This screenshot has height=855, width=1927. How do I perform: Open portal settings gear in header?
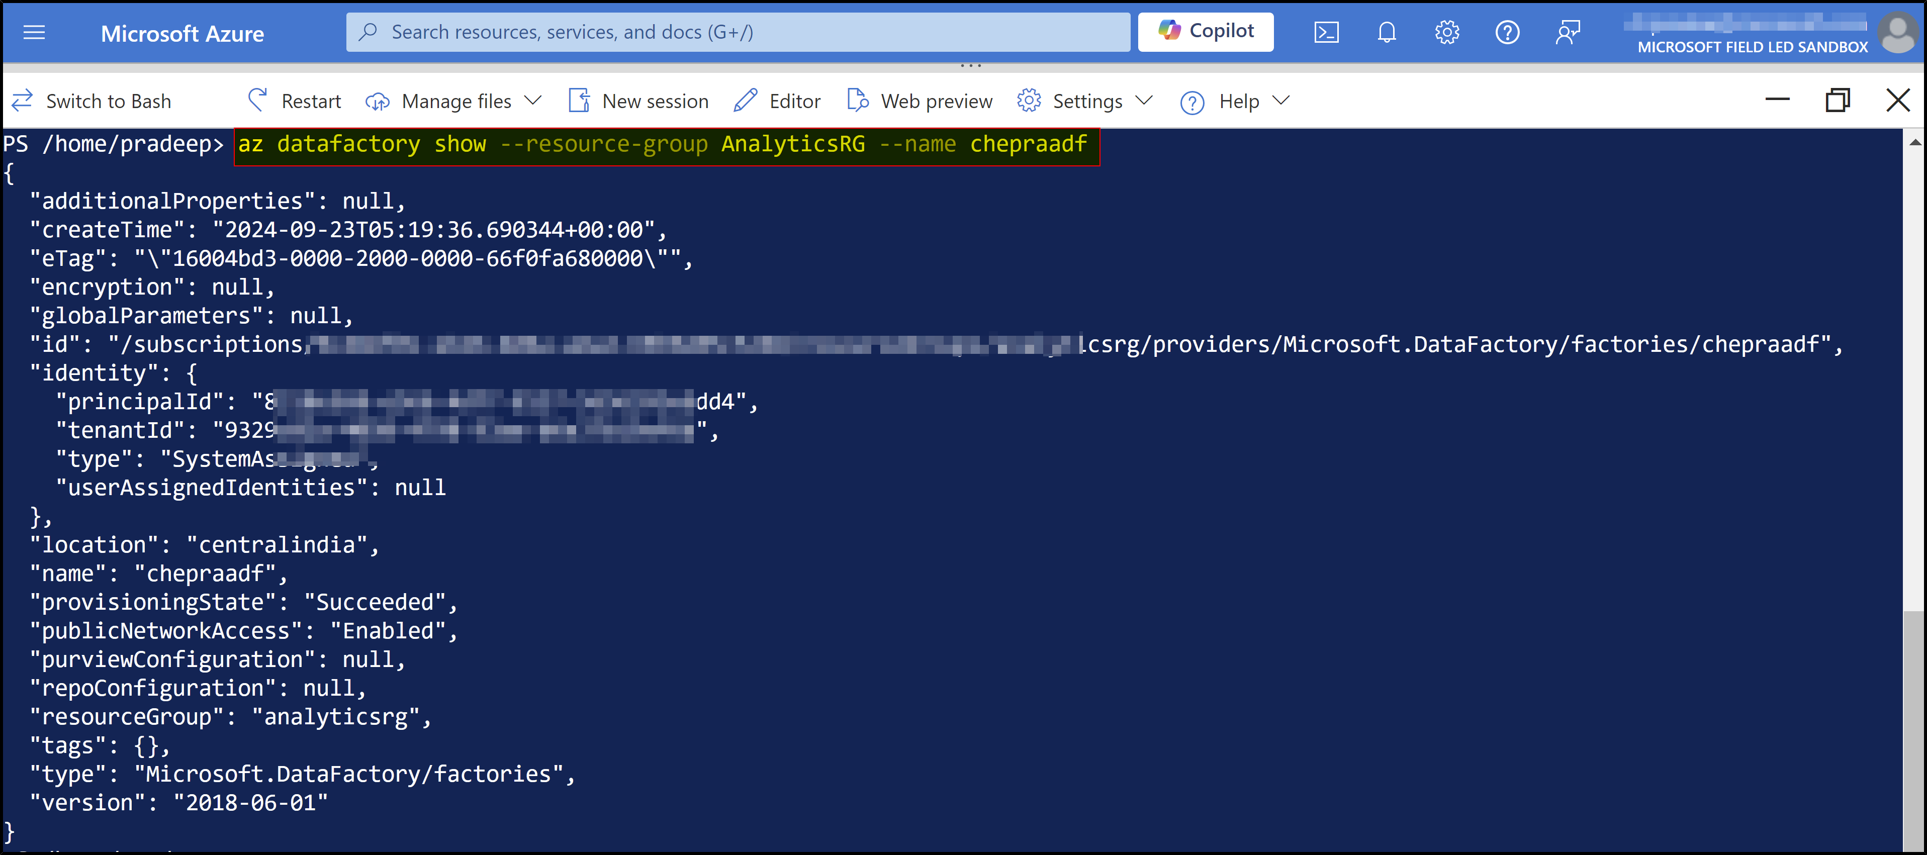(1447, 33)
